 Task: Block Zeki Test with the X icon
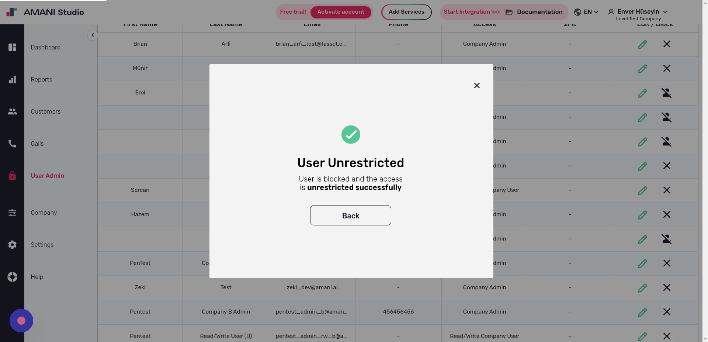tap(667, 287)
